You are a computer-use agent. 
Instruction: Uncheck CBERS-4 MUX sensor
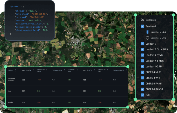[142, 72]
